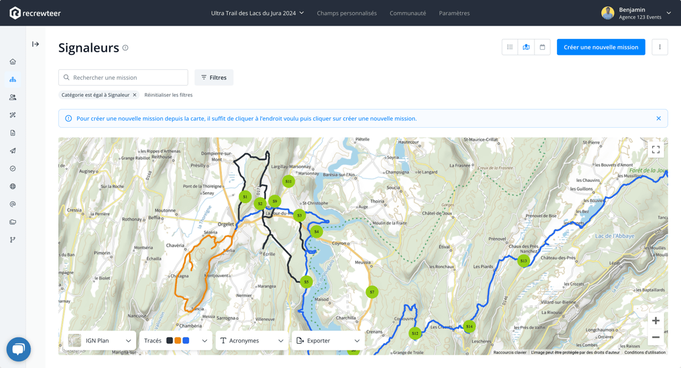This screenshot has height=368, width=681.
Task: Select map marker S5
Action: [306, 282]
